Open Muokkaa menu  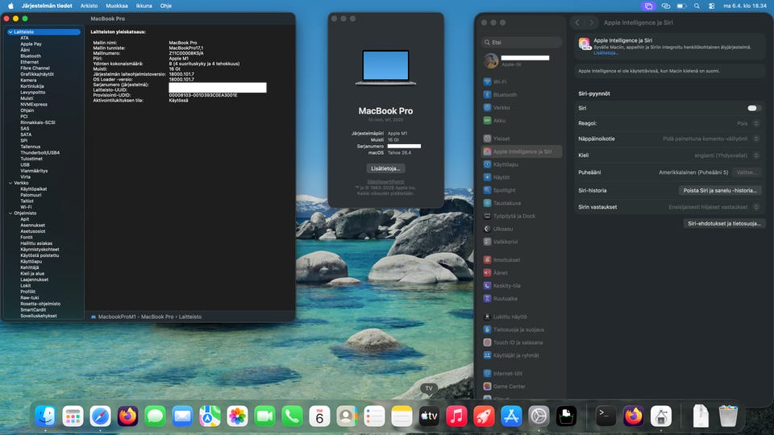point(117,6)
